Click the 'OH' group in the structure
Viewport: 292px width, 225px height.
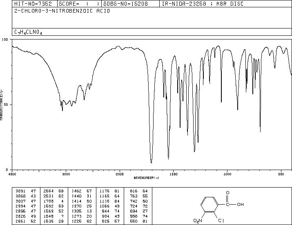tap(240, 204)
